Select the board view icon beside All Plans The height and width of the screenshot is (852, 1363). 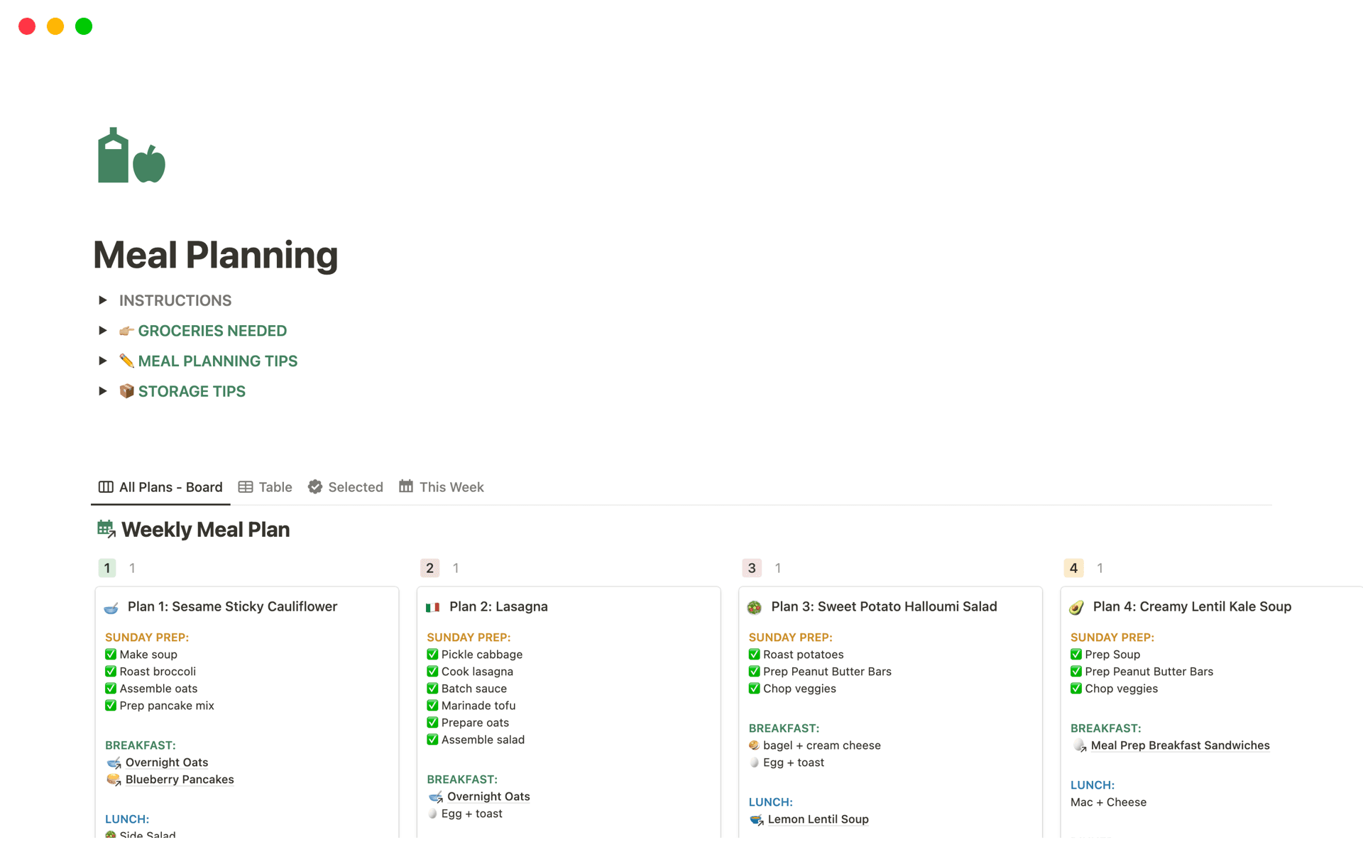pyautogui.click(x=105, y=487)
